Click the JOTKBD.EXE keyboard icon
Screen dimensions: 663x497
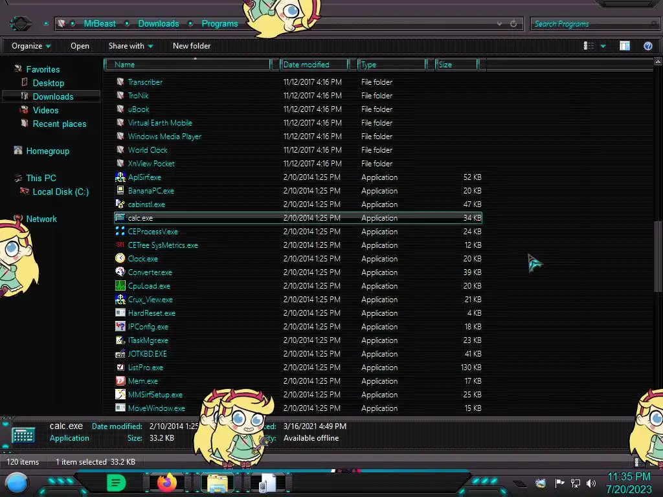(120, 354)
